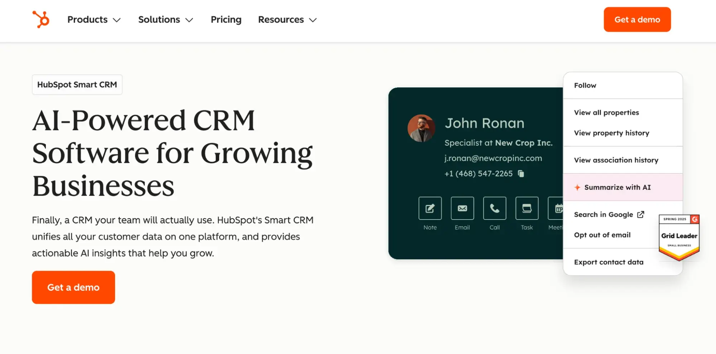Copy the phone number using the copy icon
716x354 pixels.
522,174
